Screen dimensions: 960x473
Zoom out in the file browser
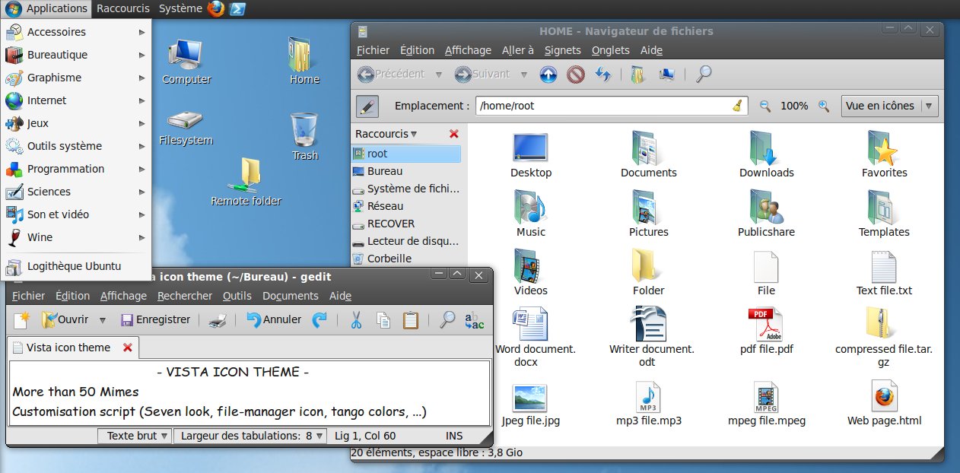tap(765, 106)
